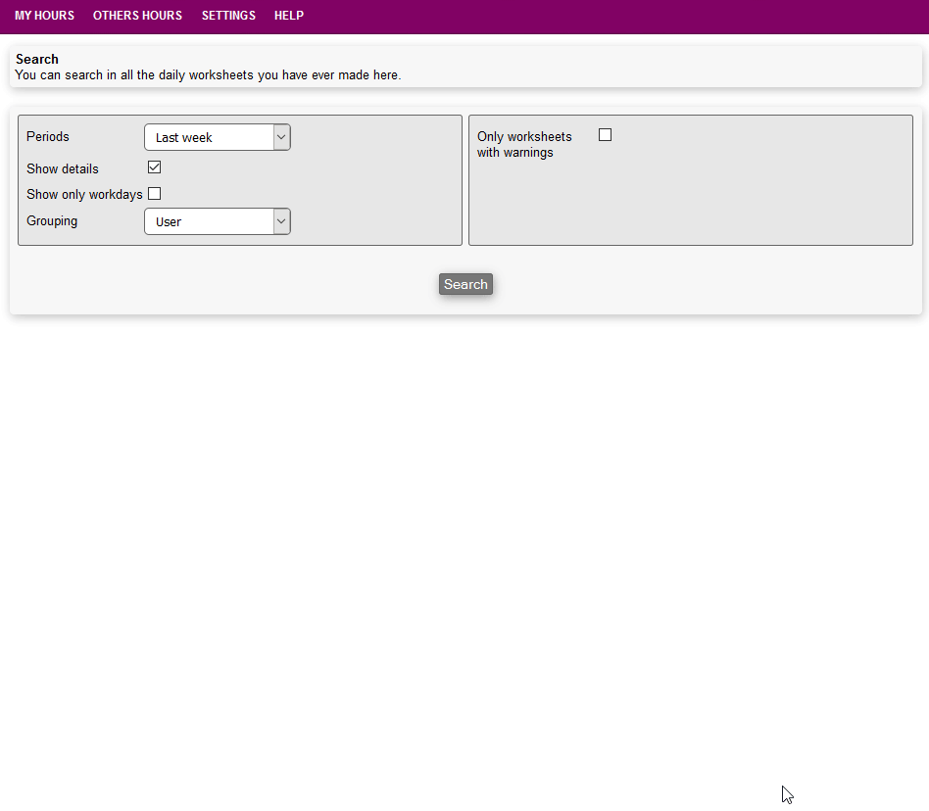The height and width of the screenshot is (811, 929).
Task: Uncheck the Show details checkbox
Action: (x=154, y=167)
